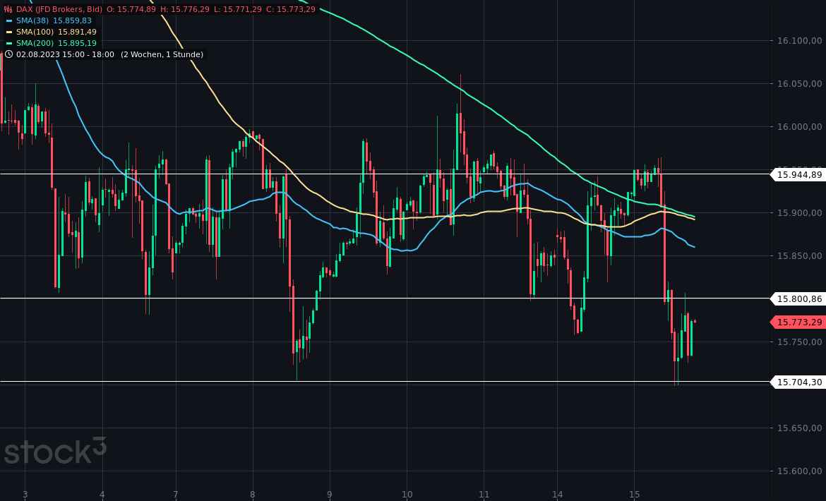
Task: Open the DAX symbol legend entry
Action: click(25, 10)
